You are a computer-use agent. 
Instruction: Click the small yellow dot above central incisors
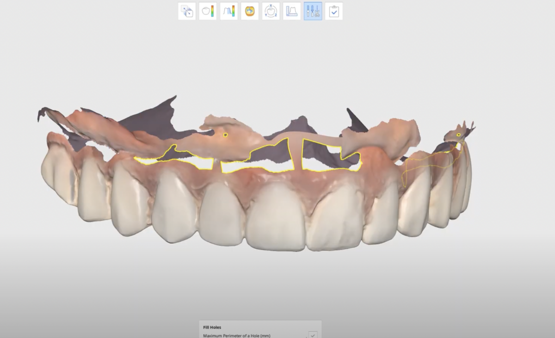pos(225,135)
